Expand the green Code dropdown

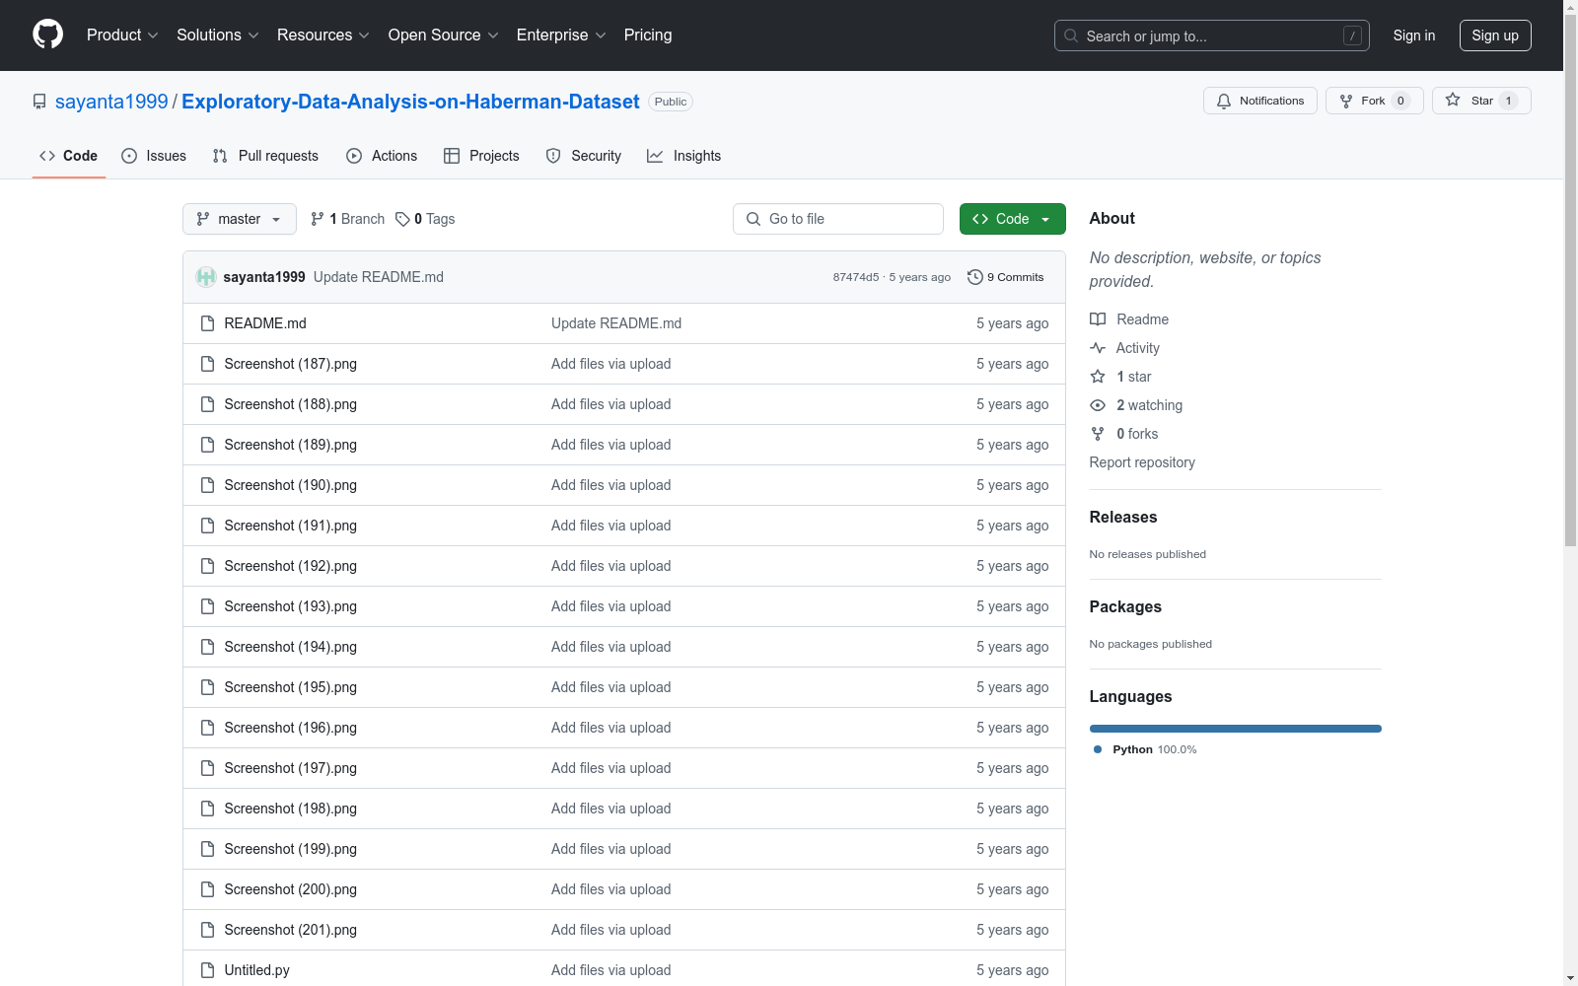(1012, 219)
